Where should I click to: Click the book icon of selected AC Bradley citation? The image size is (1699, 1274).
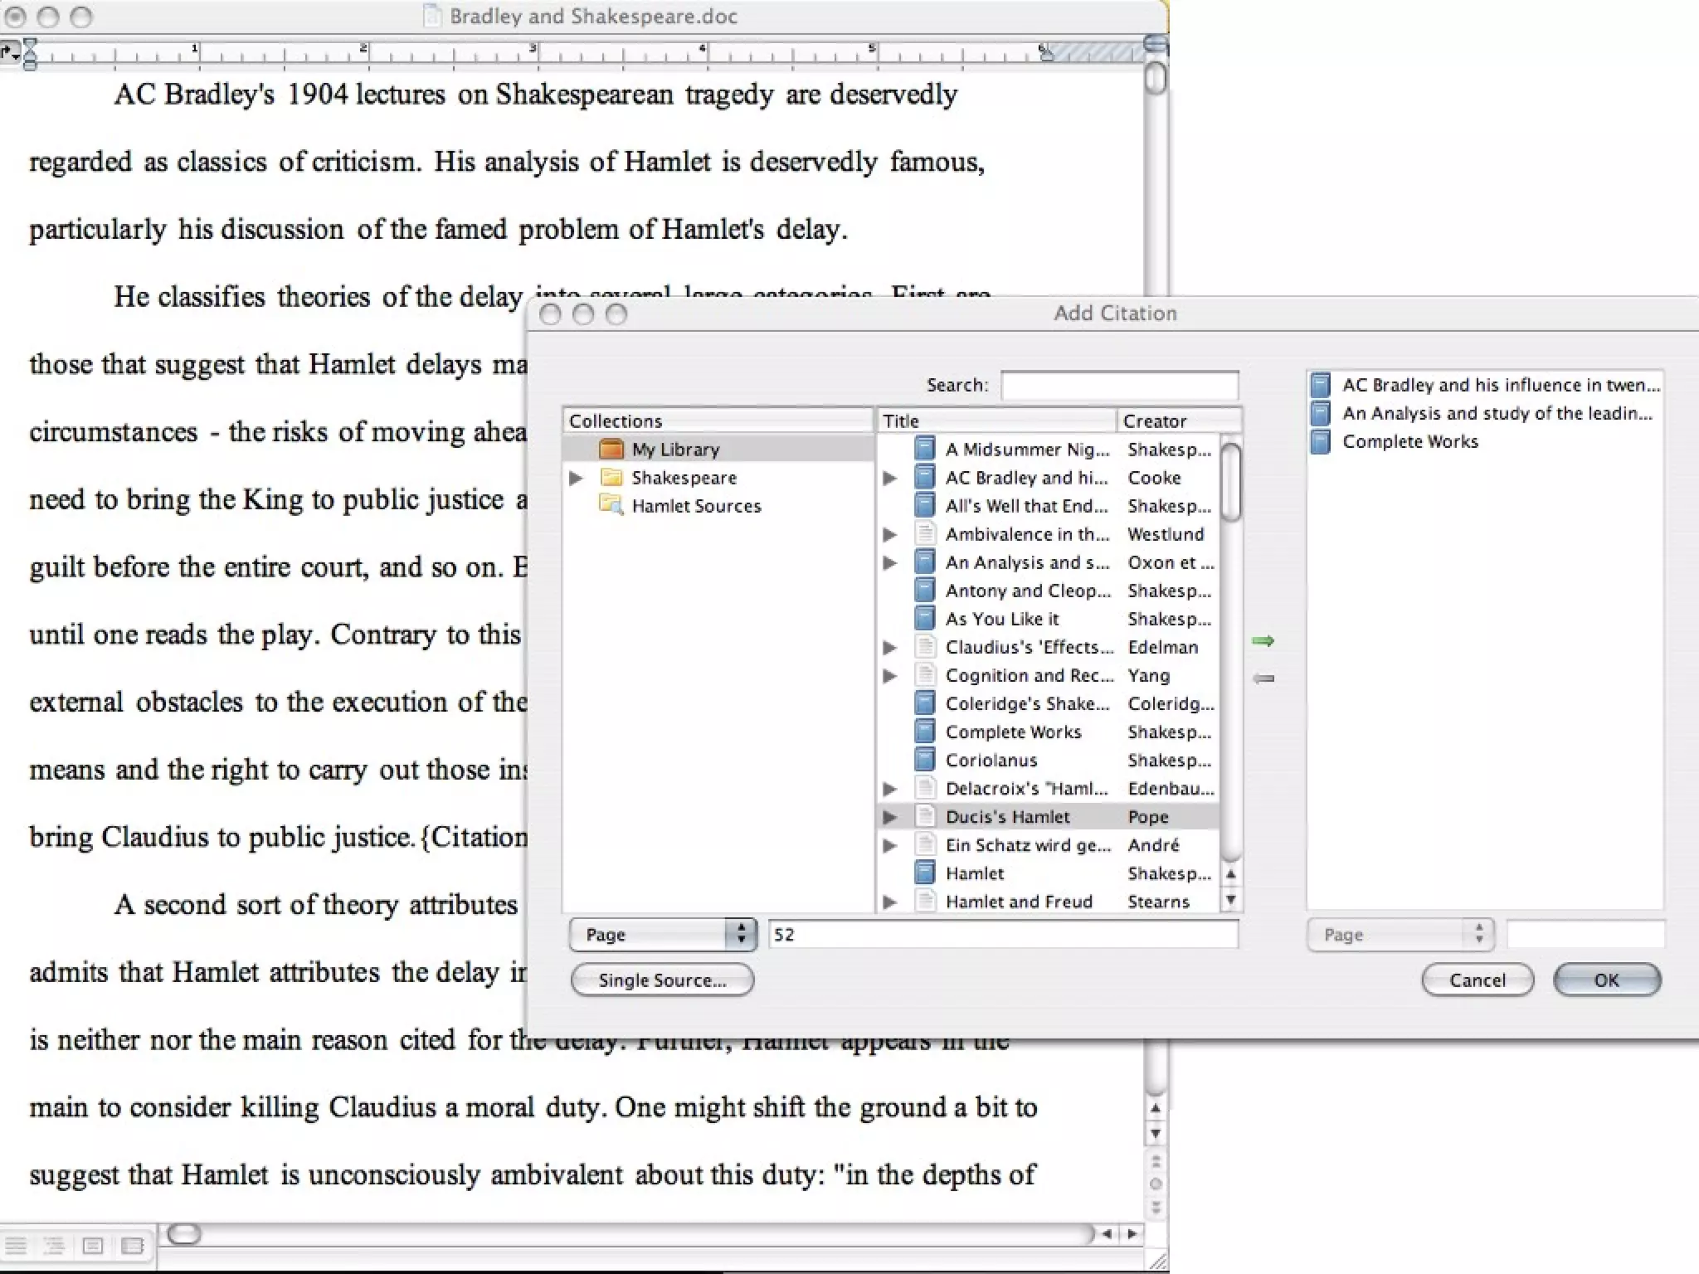pyautogui.click(x=1320, y=385)
